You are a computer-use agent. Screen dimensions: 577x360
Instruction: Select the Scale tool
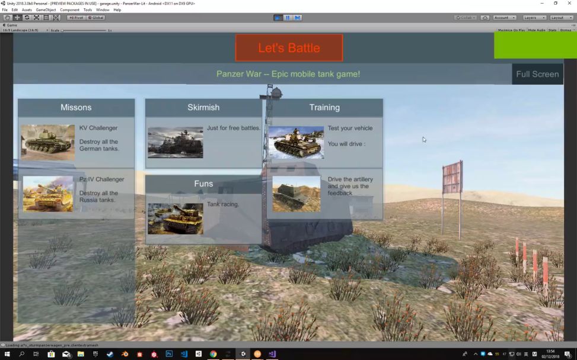click(36, 18)
